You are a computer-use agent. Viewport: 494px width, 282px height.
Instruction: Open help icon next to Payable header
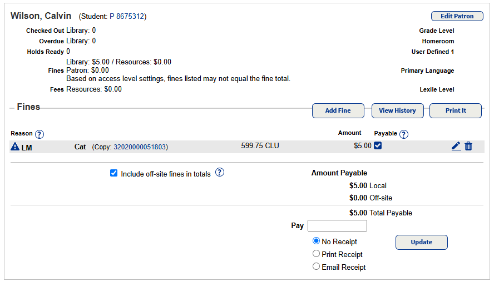404,134
